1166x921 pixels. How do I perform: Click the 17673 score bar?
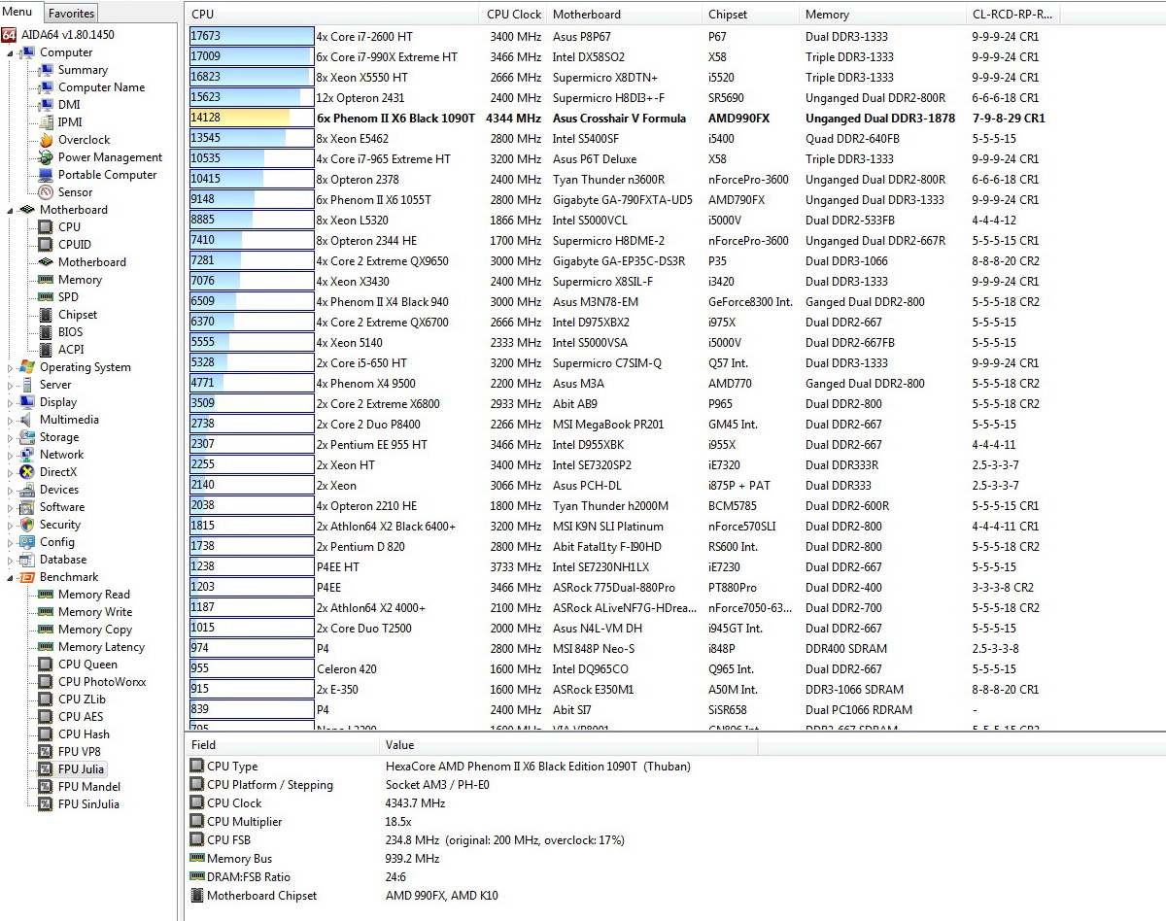point(252,36)
